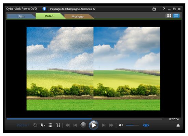
Task: Maximize the PowerDVD window
Action: [x=174, y=9]
